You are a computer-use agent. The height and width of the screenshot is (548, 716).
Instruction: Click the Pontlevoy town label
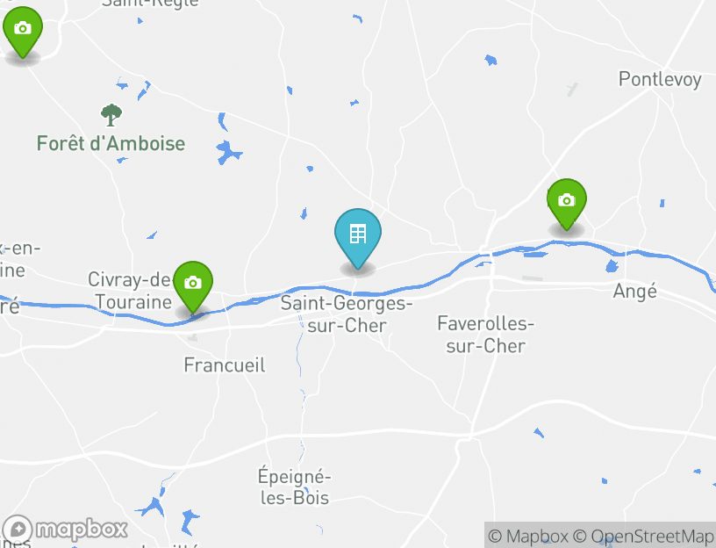coord(660,80)
